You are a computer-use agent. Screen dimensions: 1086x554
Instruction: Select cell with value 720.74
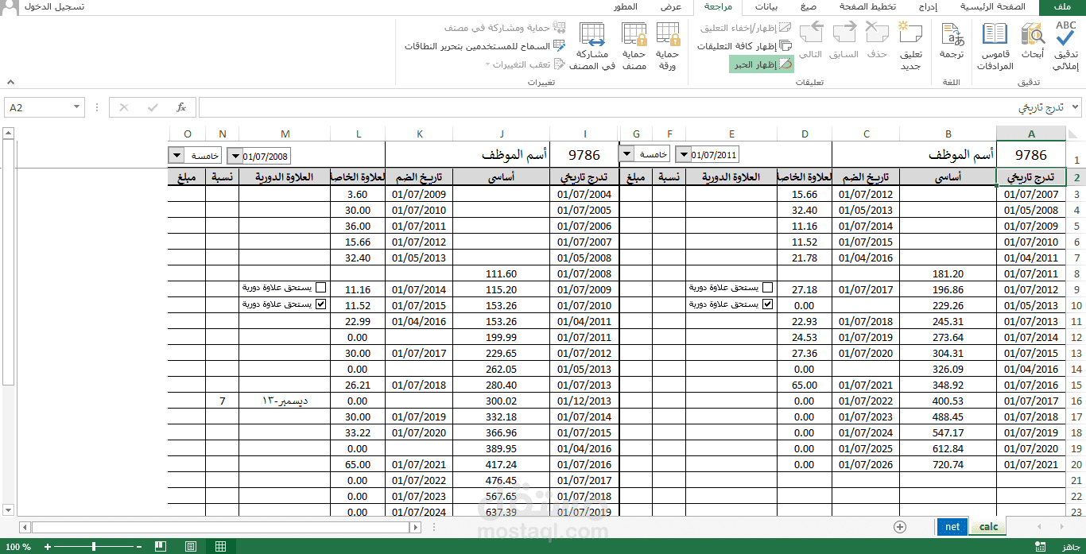(x=948, y=464)
